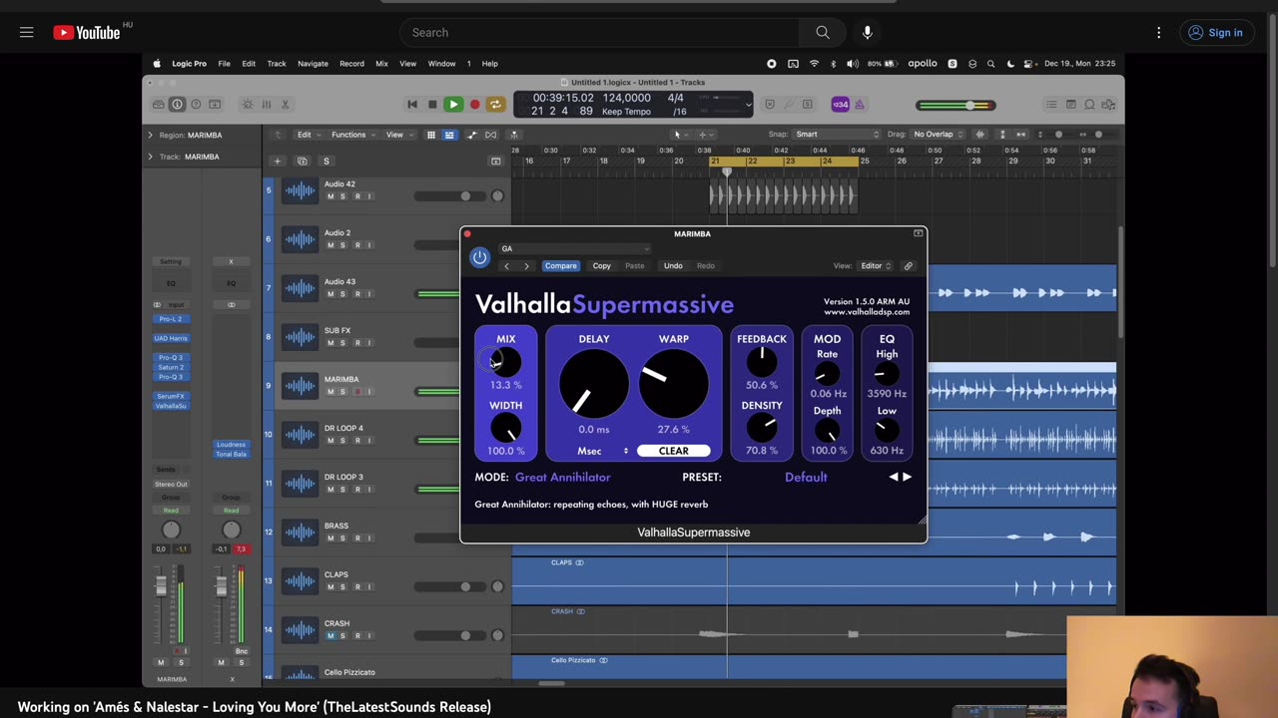Open the Mix menu
1278x718 pixels.
point(381,64)
